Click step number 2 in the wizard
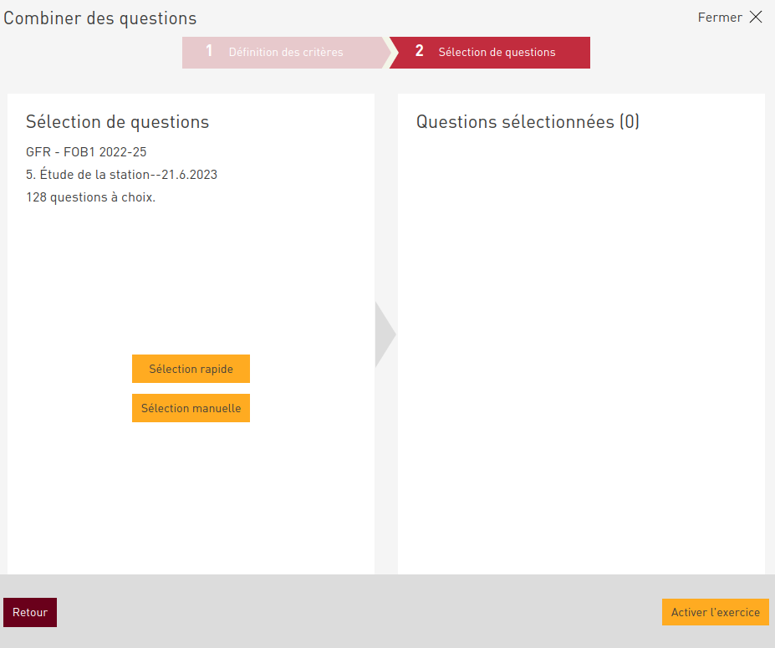775x648 pixels. 420,52
